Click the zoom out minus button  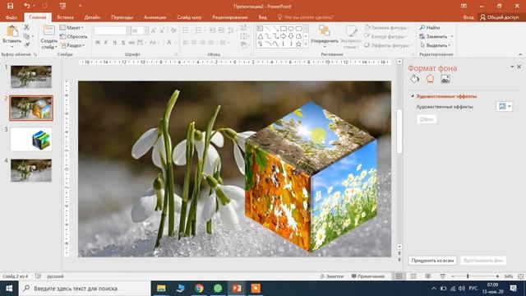(453, 276)
